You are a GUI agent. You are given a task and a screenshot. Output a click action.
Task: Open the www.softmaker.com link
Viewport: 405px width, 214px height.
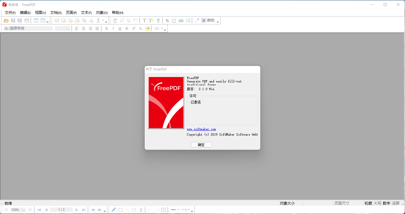201,129
